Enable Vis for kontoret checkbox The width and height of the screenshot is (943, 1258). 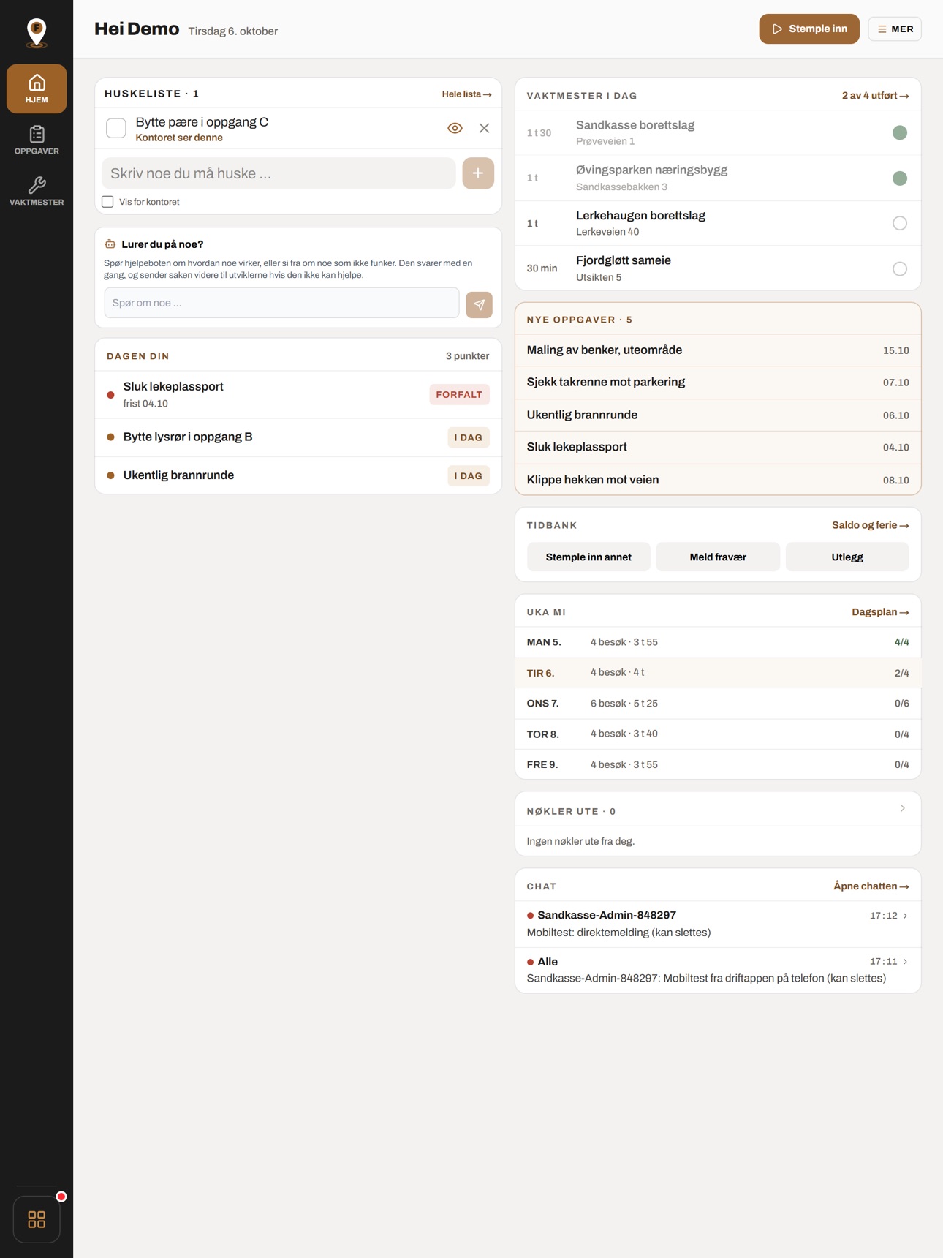click(107, 202)
